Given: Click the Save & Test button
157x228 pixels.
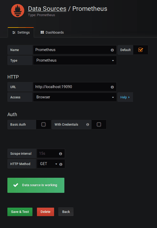Looking at the screenshot, I should [20, 212].
